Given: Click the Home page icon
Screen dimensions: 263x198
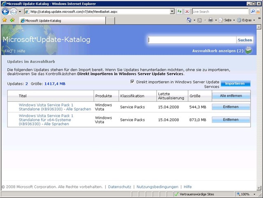Looking at the screenshot, I should point(189,20).
